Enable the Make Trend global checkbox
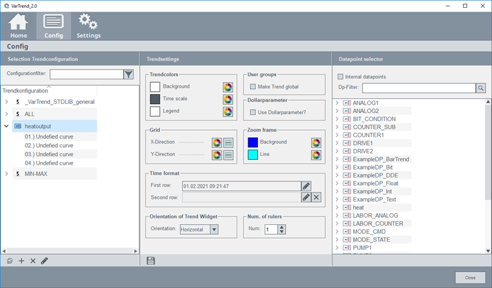 253,86
